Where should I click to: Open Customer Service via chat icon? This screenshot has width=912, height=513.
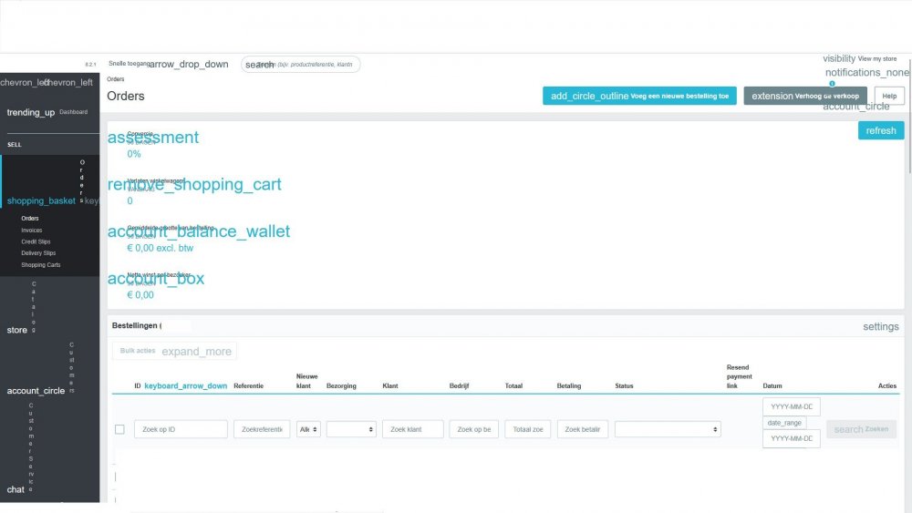pyautogui.click(x=16, y=489)
